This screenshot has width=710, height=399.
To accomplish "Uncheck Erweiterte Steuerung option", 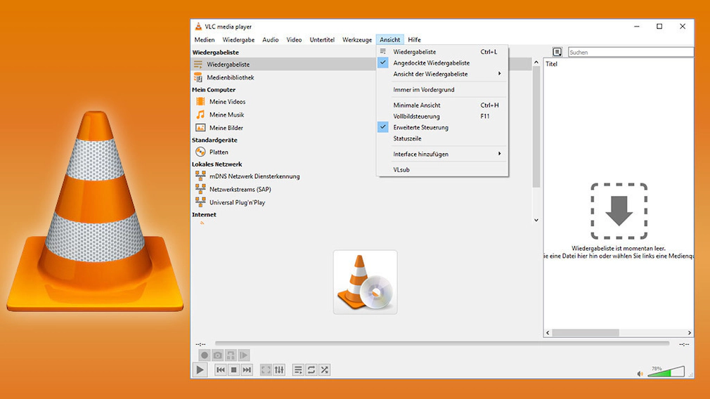I will click(442, 127).
